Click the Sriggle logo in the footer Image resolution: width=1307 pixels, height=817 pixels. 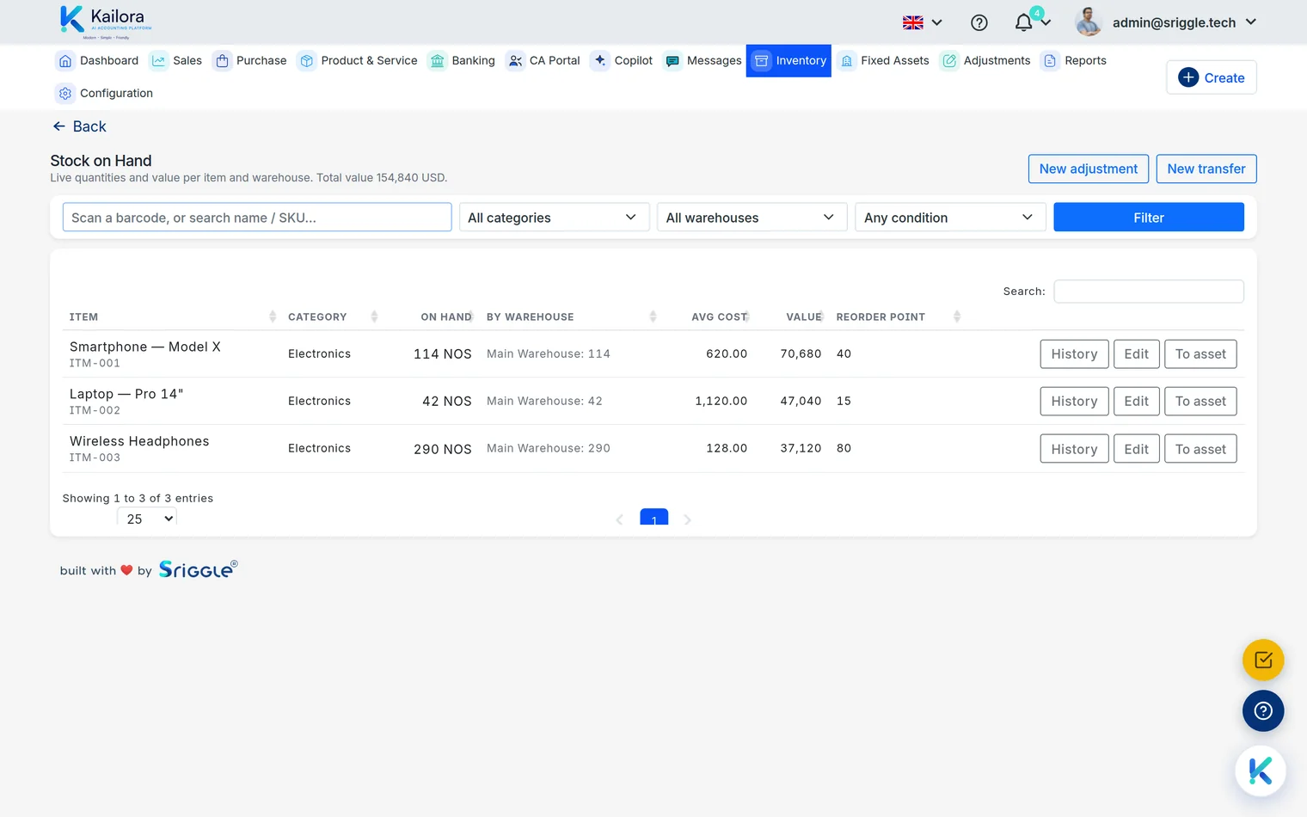(x=198, y=569)
